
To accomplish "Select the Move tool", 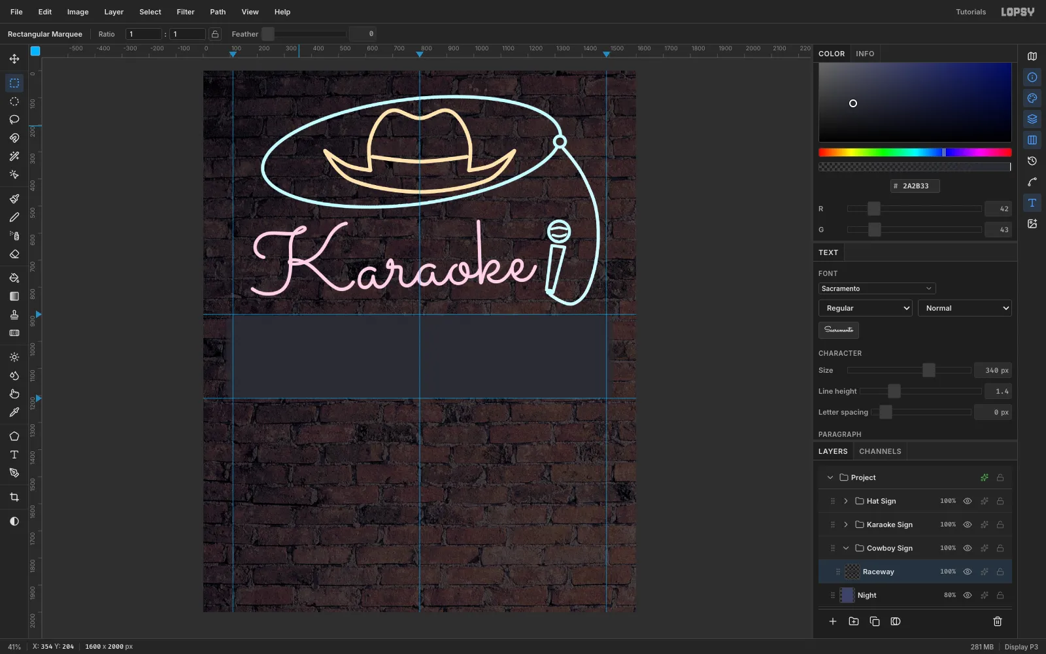I will [14, 59].
